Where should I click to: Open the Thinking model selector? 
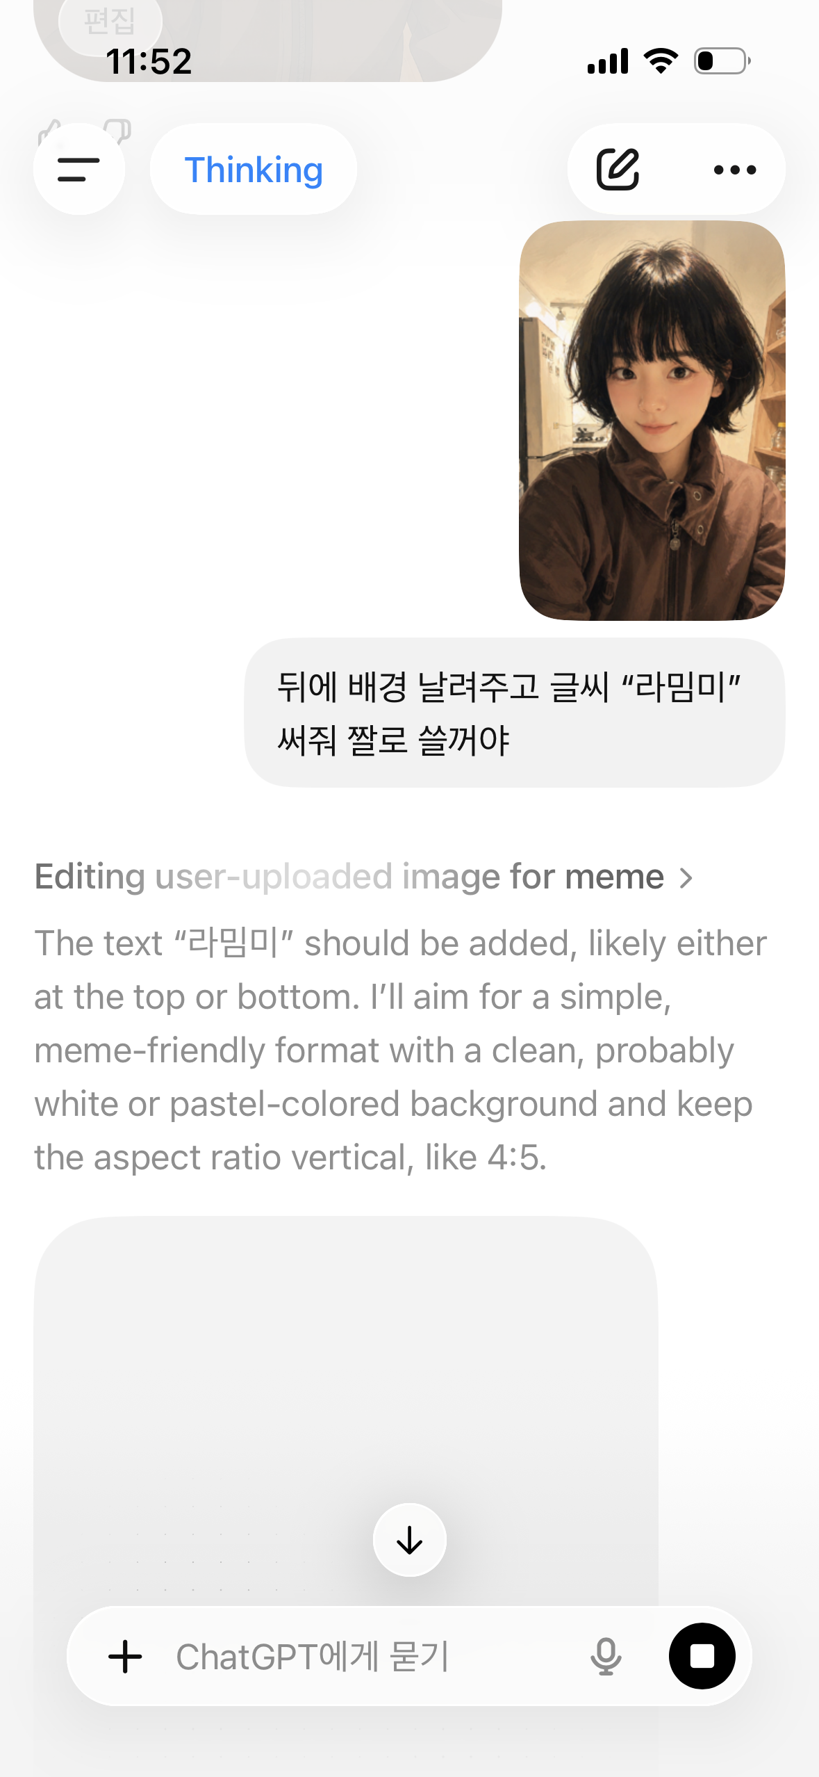254,169
